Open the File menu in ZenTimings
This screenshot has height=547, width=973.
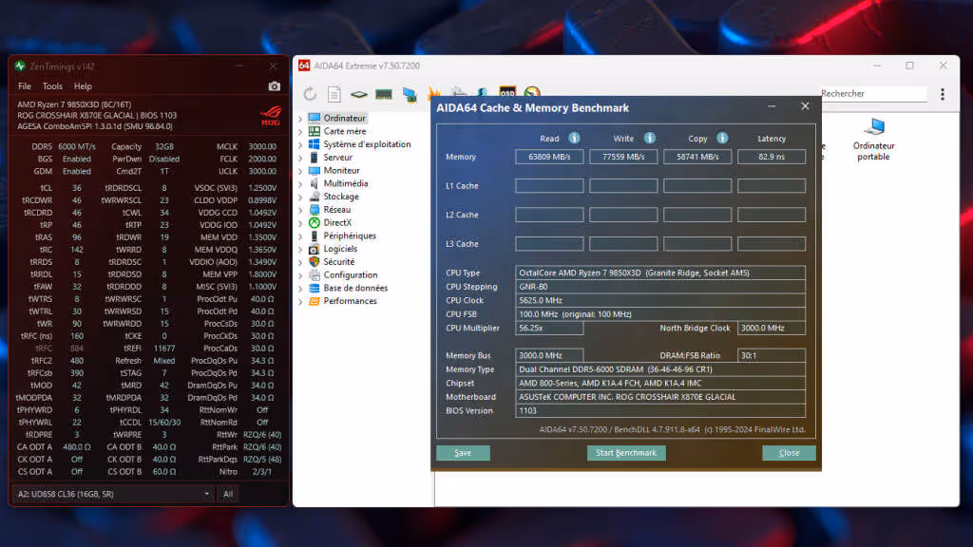(x=24, y=86)
